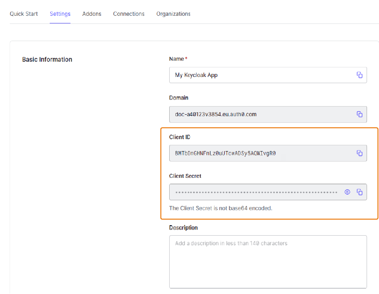379x294 pixels.
Task: Click the 'Client ID' label
Action: coord(180,137)
